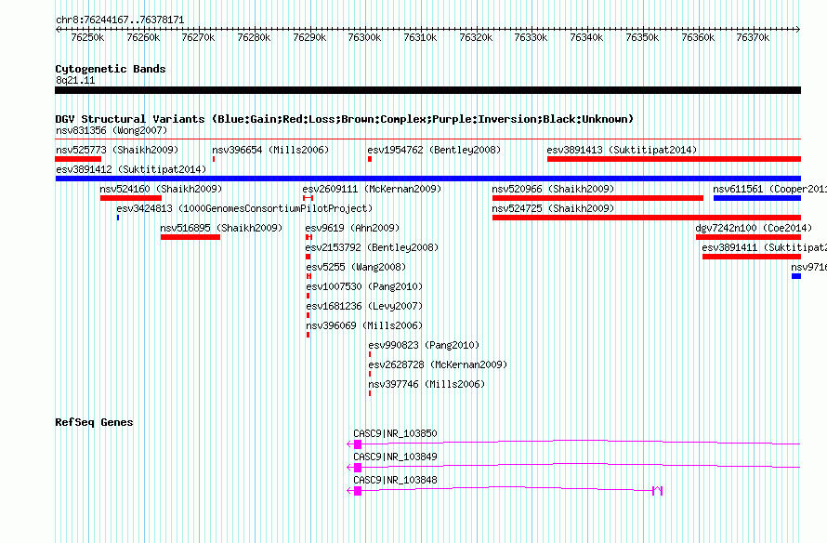827x543 pixels.
Task: Select the red nsv520966 loss bar
Action: click(597, 198)
